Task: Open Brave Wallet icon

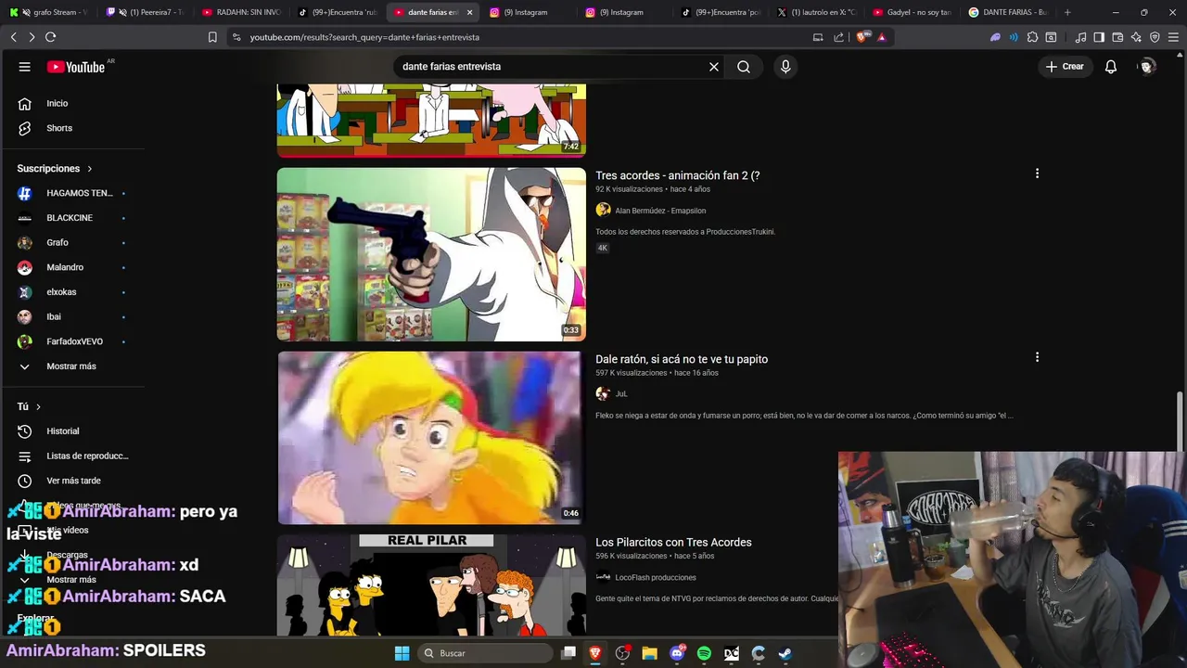Action: point(1117,37)
